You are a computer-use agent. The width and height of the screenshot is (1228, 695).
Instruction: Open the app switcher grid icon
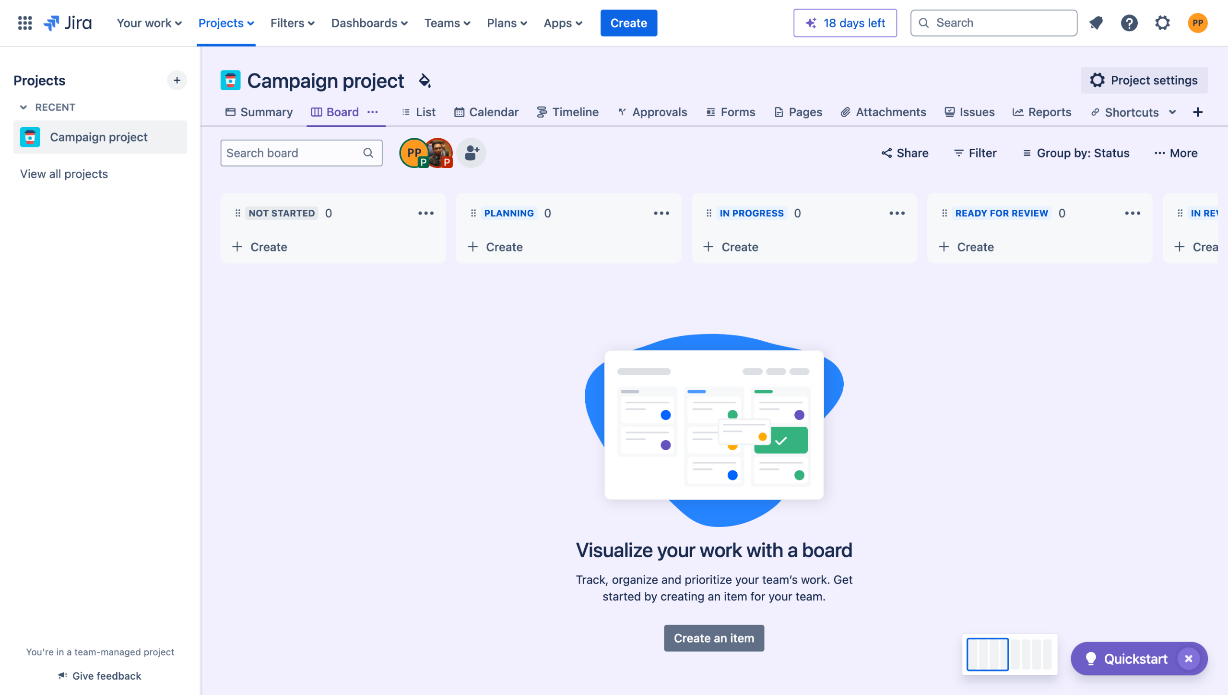[x=24, y=23]
